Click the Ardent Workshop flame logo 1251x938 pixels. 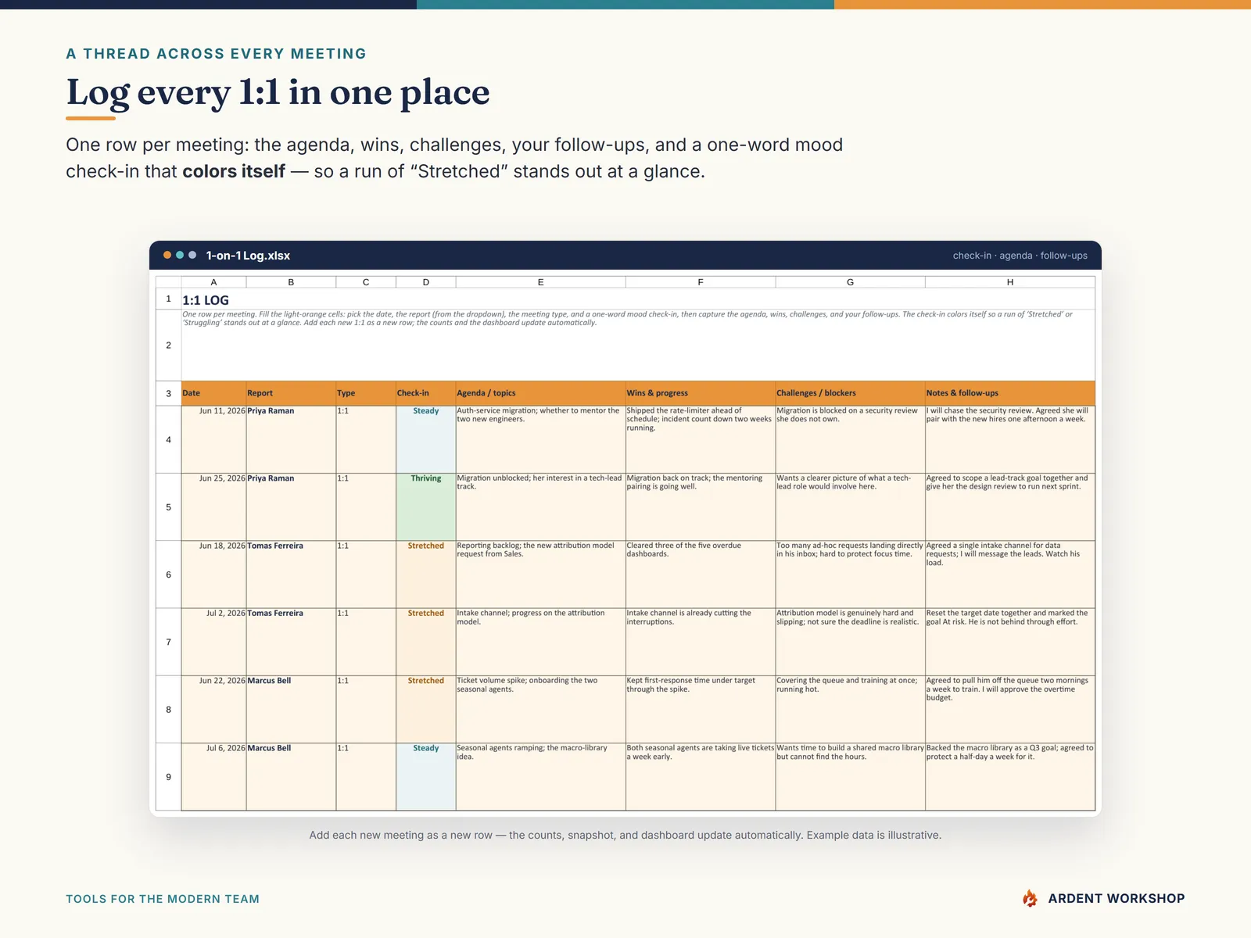[1031, 898]
